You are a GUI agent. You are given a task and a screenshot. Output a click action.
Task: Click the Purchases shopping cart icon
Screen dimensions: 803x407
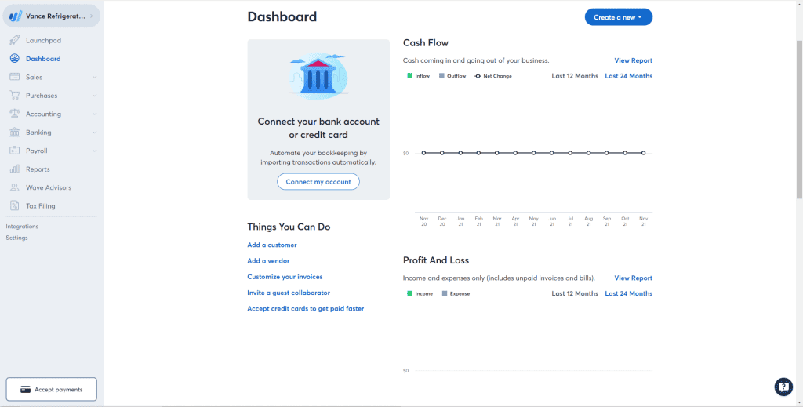pos(15,96)
